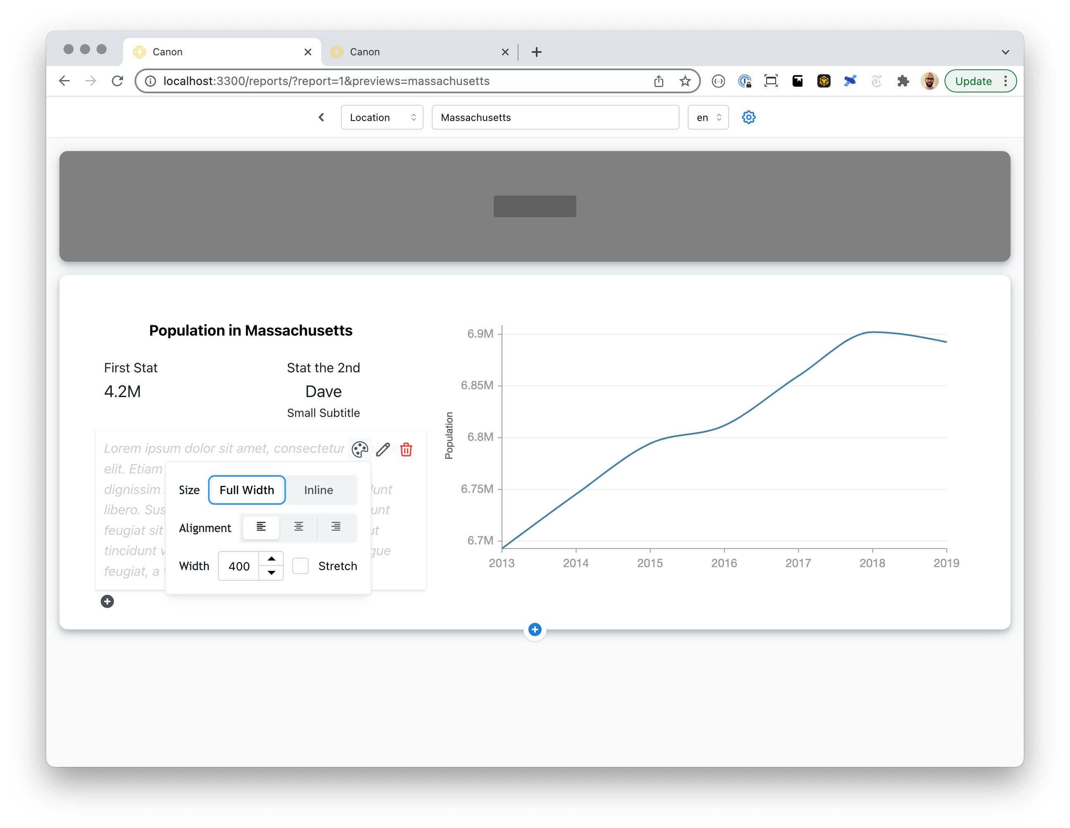Screen dimensions: 1070x828
Task: Click the pencil edit icon
Action: [383, 449]
